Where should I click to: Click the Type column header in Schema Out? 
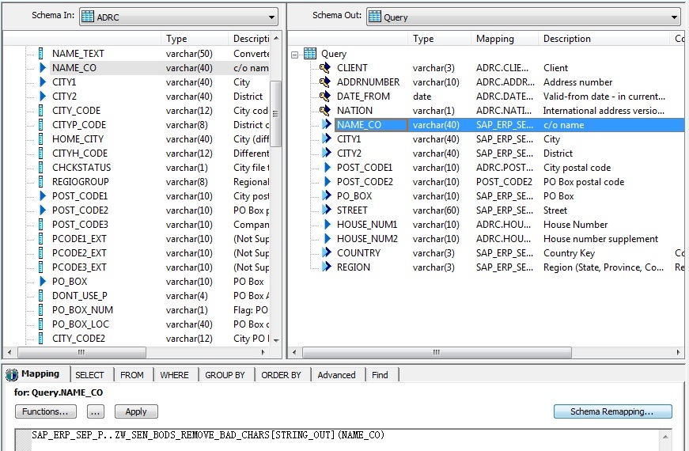tap(439, 39)
